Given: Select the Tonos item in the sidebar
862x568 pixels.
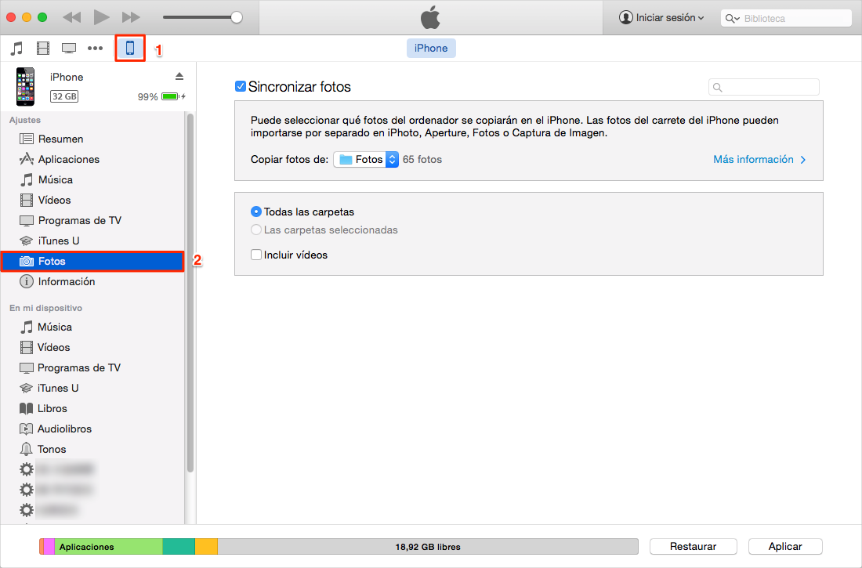Looking at the screenshot, I should [x=52, y=449].
